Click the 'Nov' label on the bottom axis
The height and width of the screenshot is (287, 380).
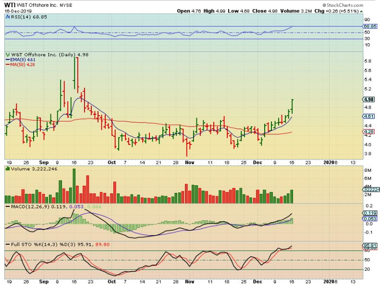click(x=189, y=282)
